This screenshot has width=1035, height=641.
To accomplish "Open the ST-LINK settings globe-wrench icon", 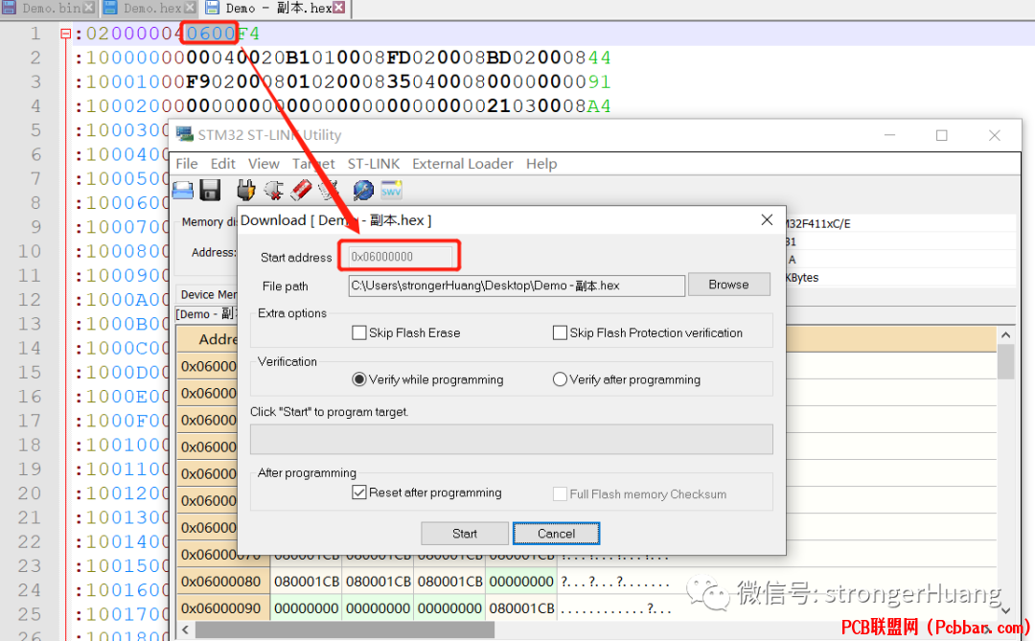I will click(x=363, y=190).
